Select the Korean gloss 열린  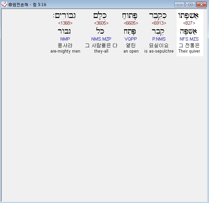[x=131, y=45]
